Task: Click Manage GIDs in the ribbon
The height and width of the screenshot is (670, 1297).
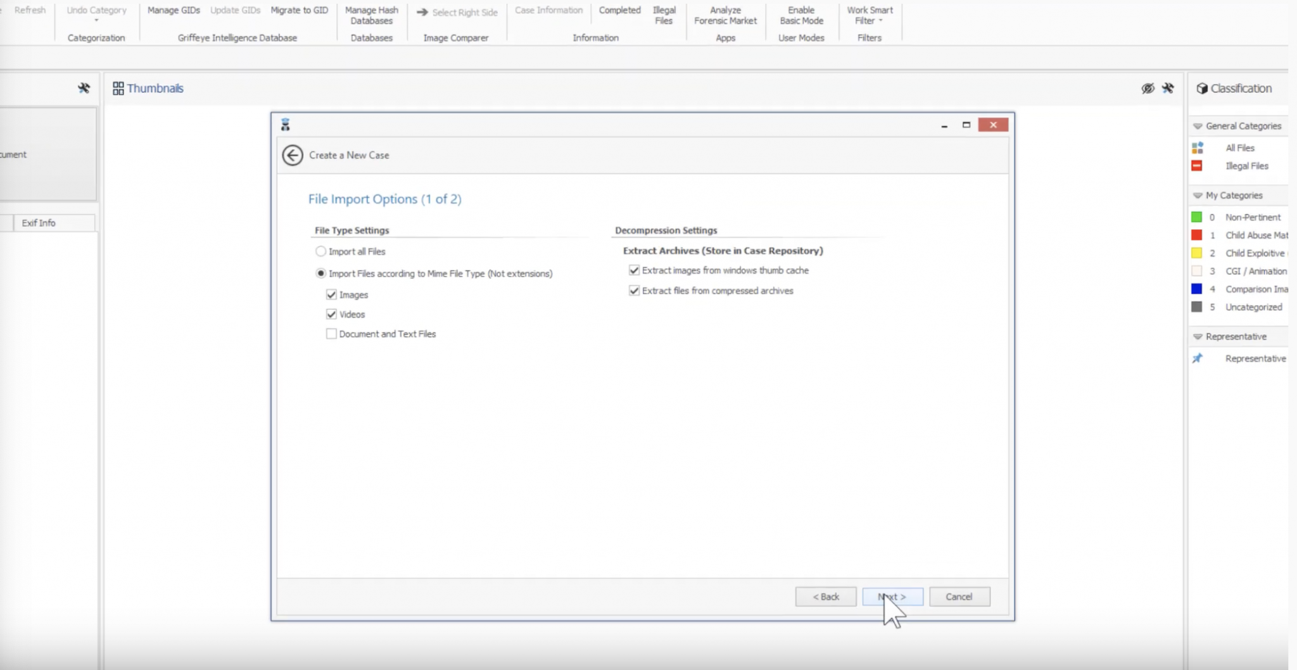Action: coord(173,10)
